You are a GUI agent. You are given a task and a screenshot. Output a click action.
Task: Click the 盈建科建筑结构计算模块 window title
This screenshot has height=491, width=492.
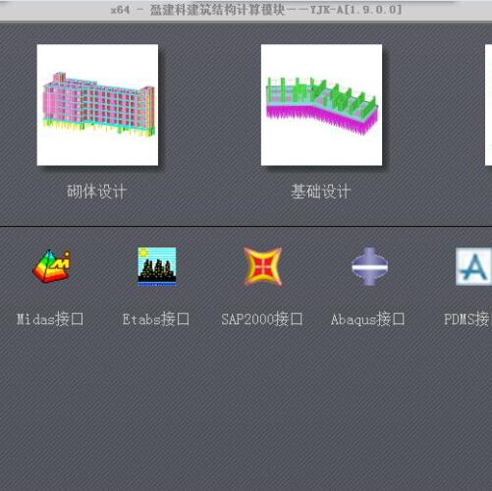pyautogui.click(x=217, y=10)
